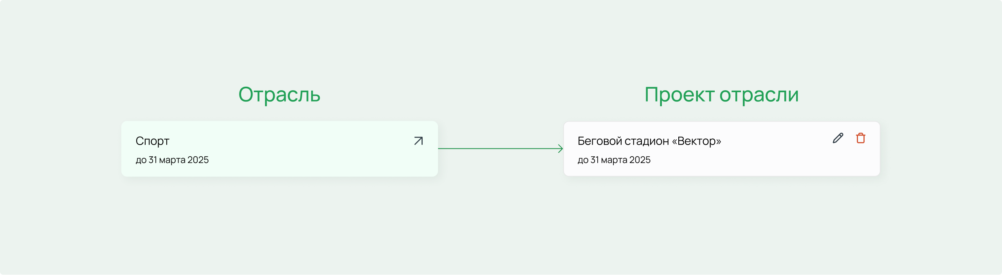1002x275 pixels.
Task: Click the "Отрасль" heading
Action: 279,95
